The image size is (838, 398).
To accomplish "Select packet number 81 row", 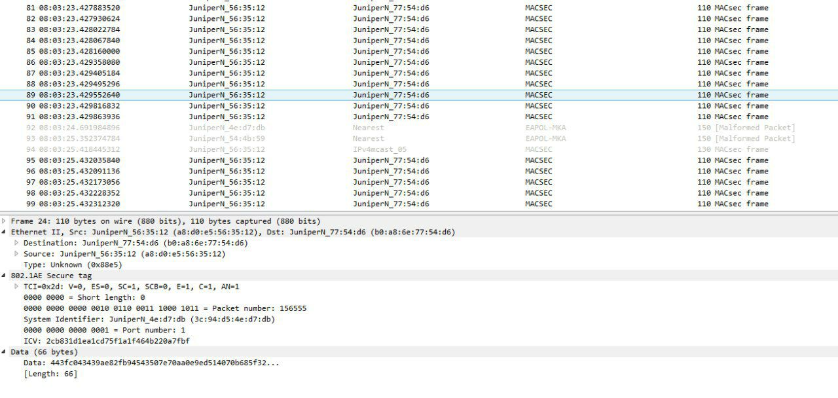I will [419, 8].
